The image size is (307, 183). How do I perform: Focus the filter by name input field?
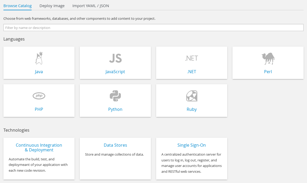pos(153,28)
